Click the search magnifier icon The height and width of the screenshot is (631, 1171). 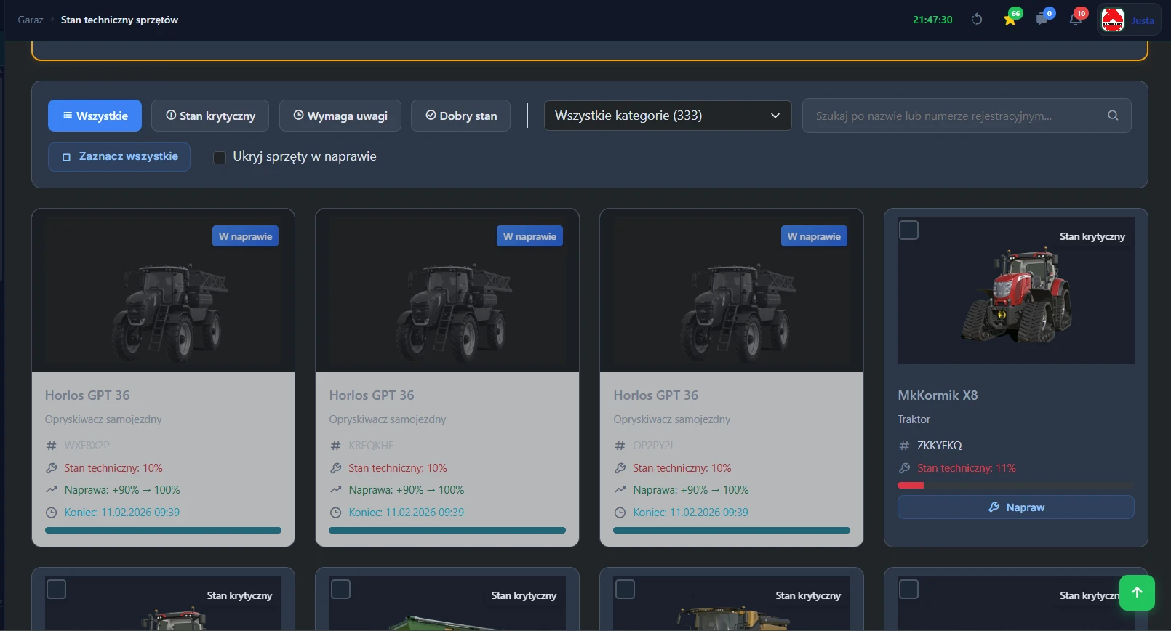pos(1113,116)
